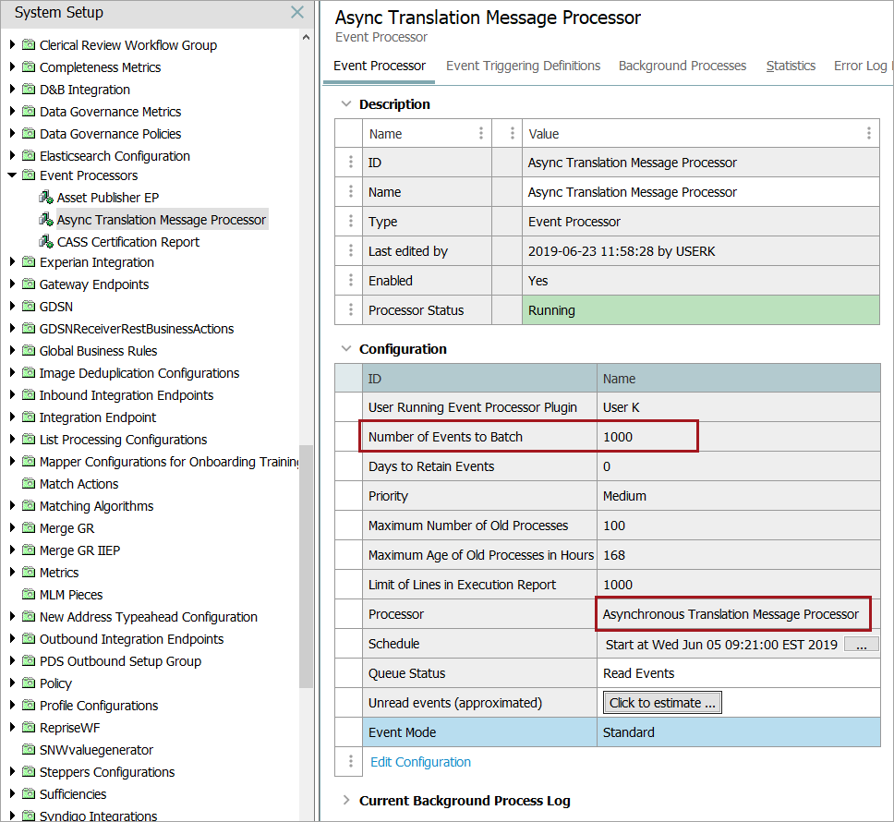Click the CASS Certification Report icon
The width and height of the screenshot is (894, 822).
[46, 242]
